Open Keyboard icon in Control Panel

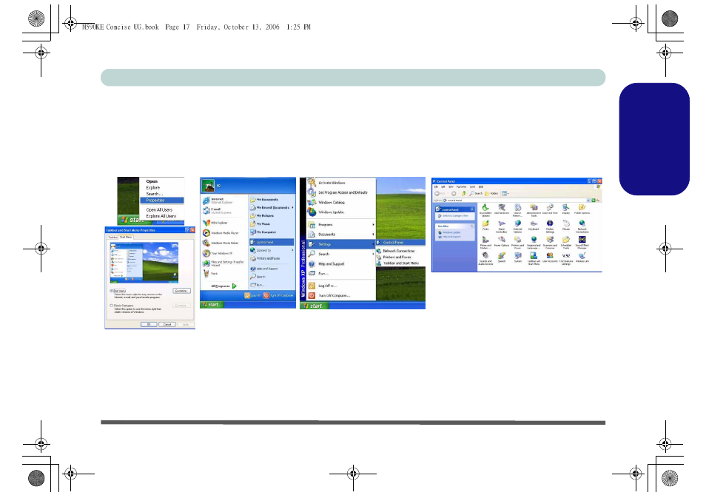click(534, 225)
